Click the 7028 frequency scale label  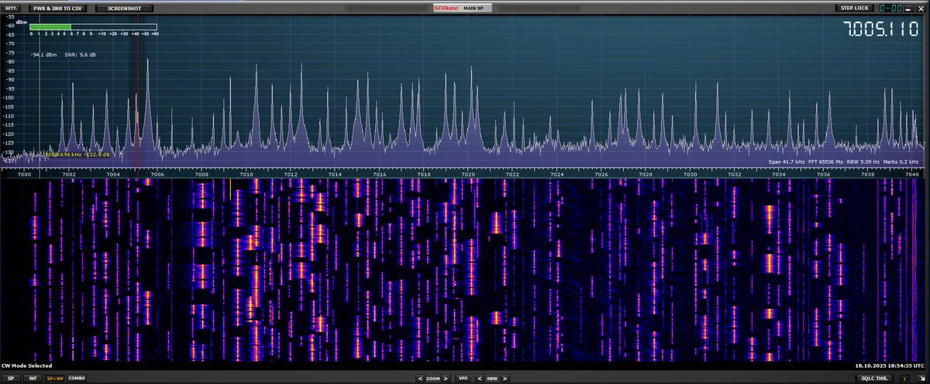coord(646,175)
